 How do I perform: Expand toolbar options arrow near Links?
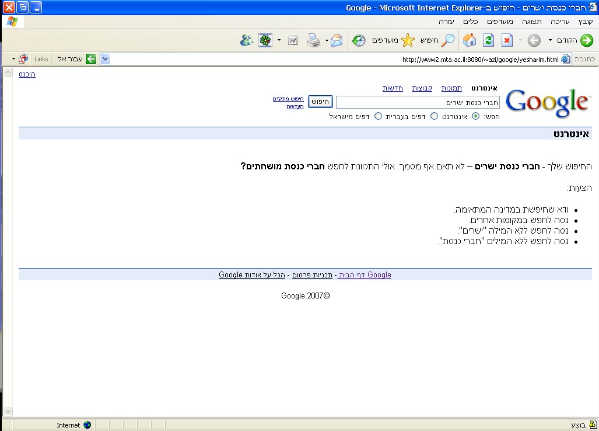coord(13,59)
